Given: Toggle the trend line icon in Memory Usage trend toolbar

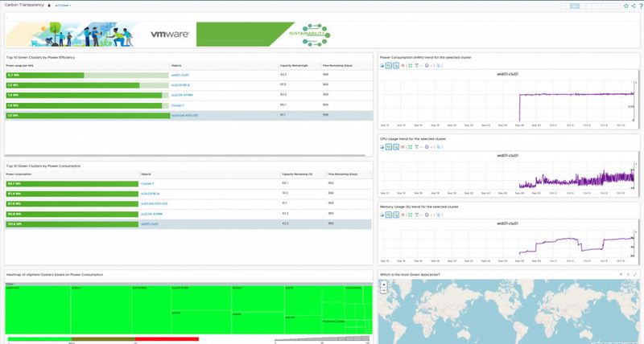Looking at the screenshot, I should coord(389,215).
